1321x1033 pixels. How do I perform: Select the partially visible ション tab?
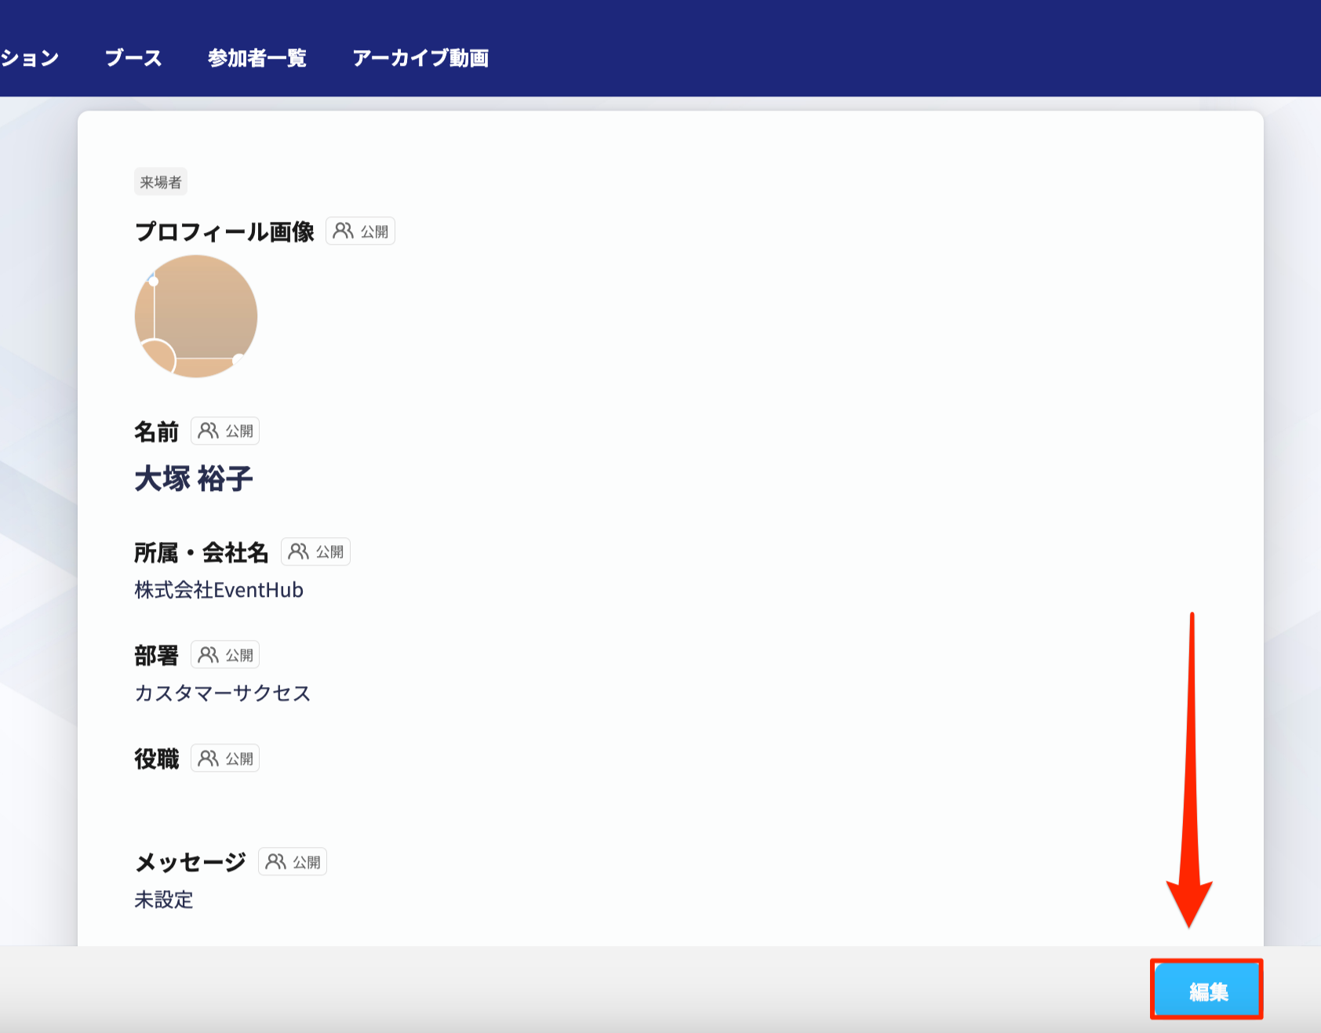coord(29,58)
